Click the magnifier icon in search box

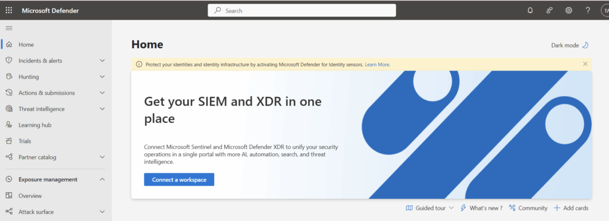218,11
